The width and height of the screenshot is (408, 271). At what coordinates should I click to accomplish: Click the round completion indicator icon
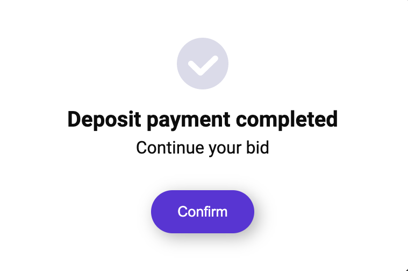click(x=203, y=64)
